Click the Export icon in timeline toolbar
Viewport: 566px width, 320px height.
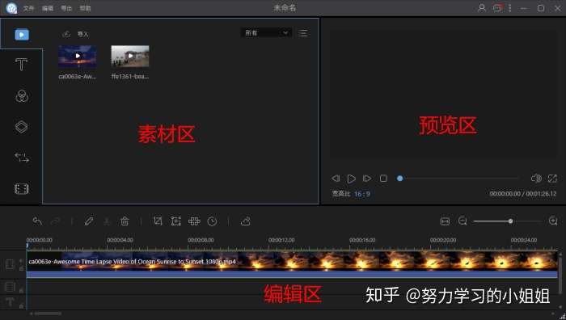coord(246,221)
